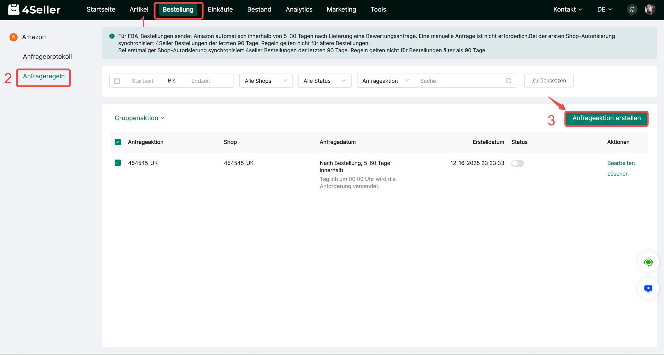Click the 4Seller logo icon
Viewport: 664px width, 355px height.
14,9
